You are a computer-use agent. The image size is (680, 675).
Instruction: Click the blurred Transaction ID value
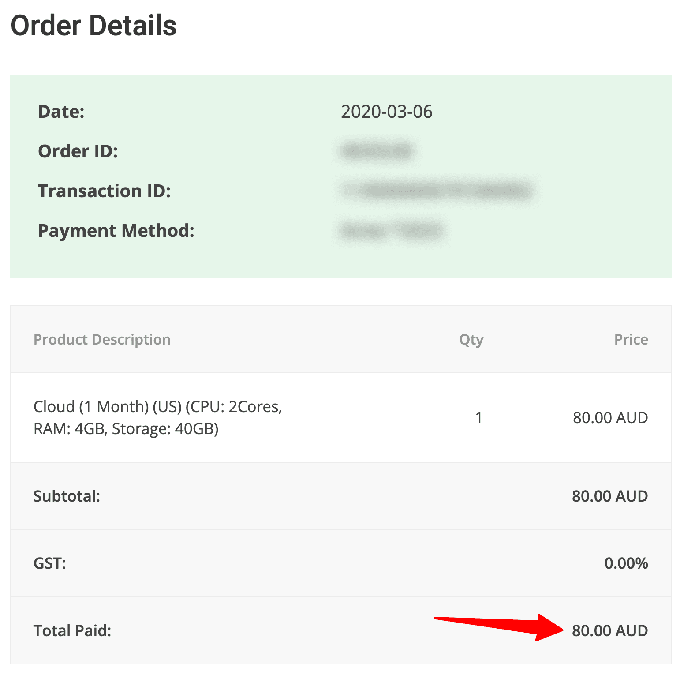click(437, 191)
